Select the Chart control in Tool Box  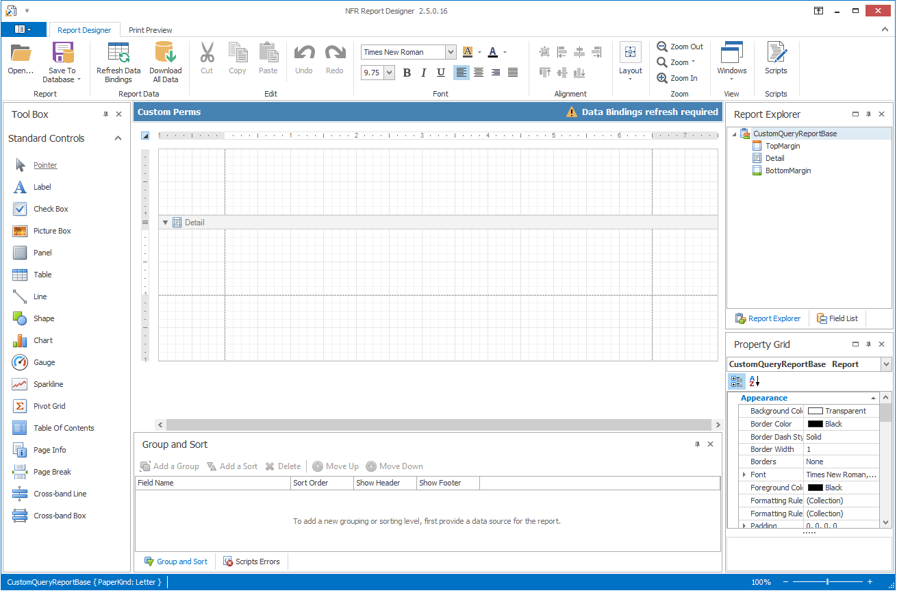pos(42,340)
